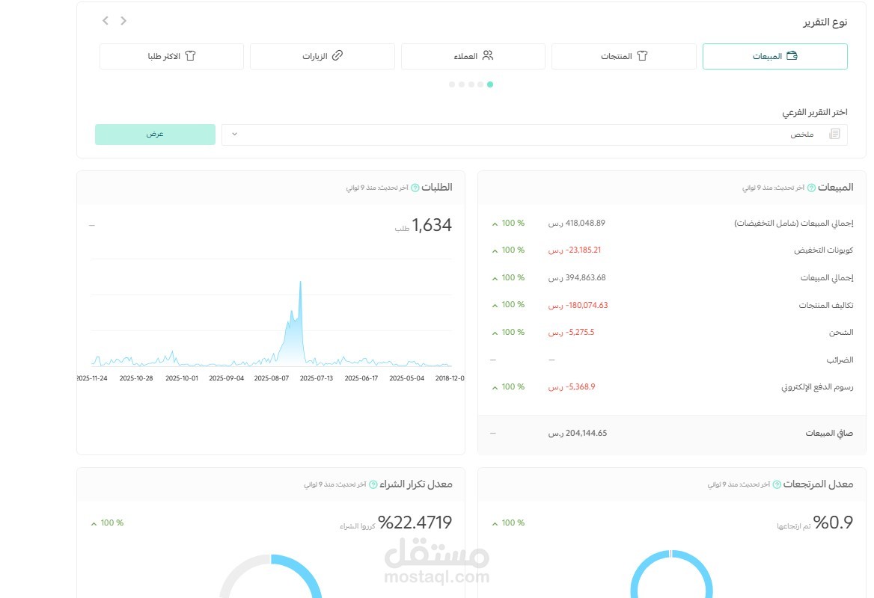The image size is (874, 598).
Task: Click the left navigation chevron above the tabs
Action: pyautogui.click(x=105, y=20)
